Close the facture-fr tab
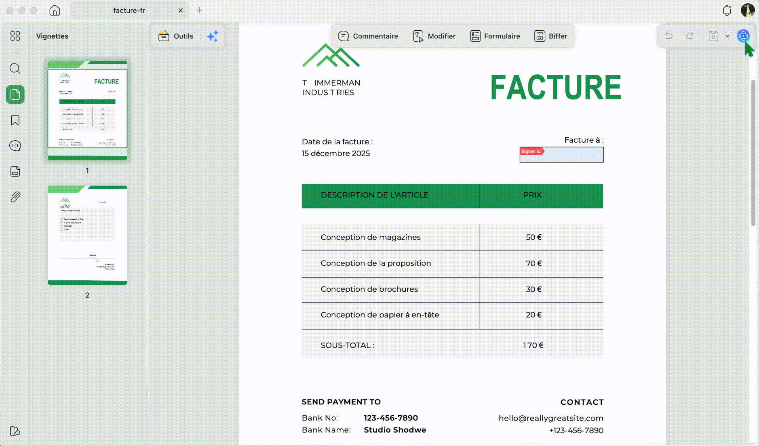Viewport: 759px width, 446px height. click(x=181, y=11)
